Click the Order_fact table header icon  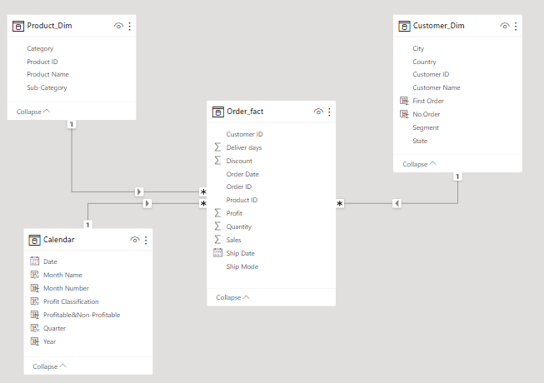(x=218, y=112)
